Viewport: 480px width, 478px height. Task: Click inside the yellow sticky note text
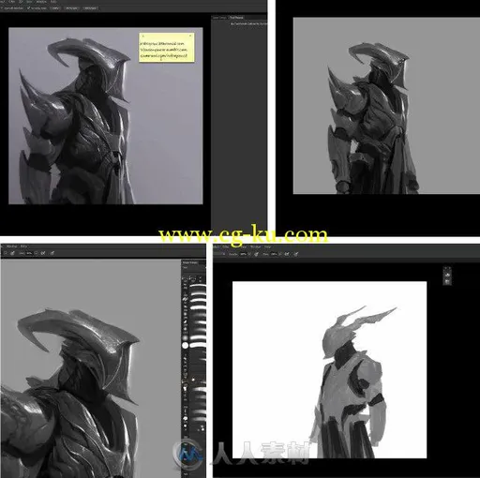click(164, 50)
